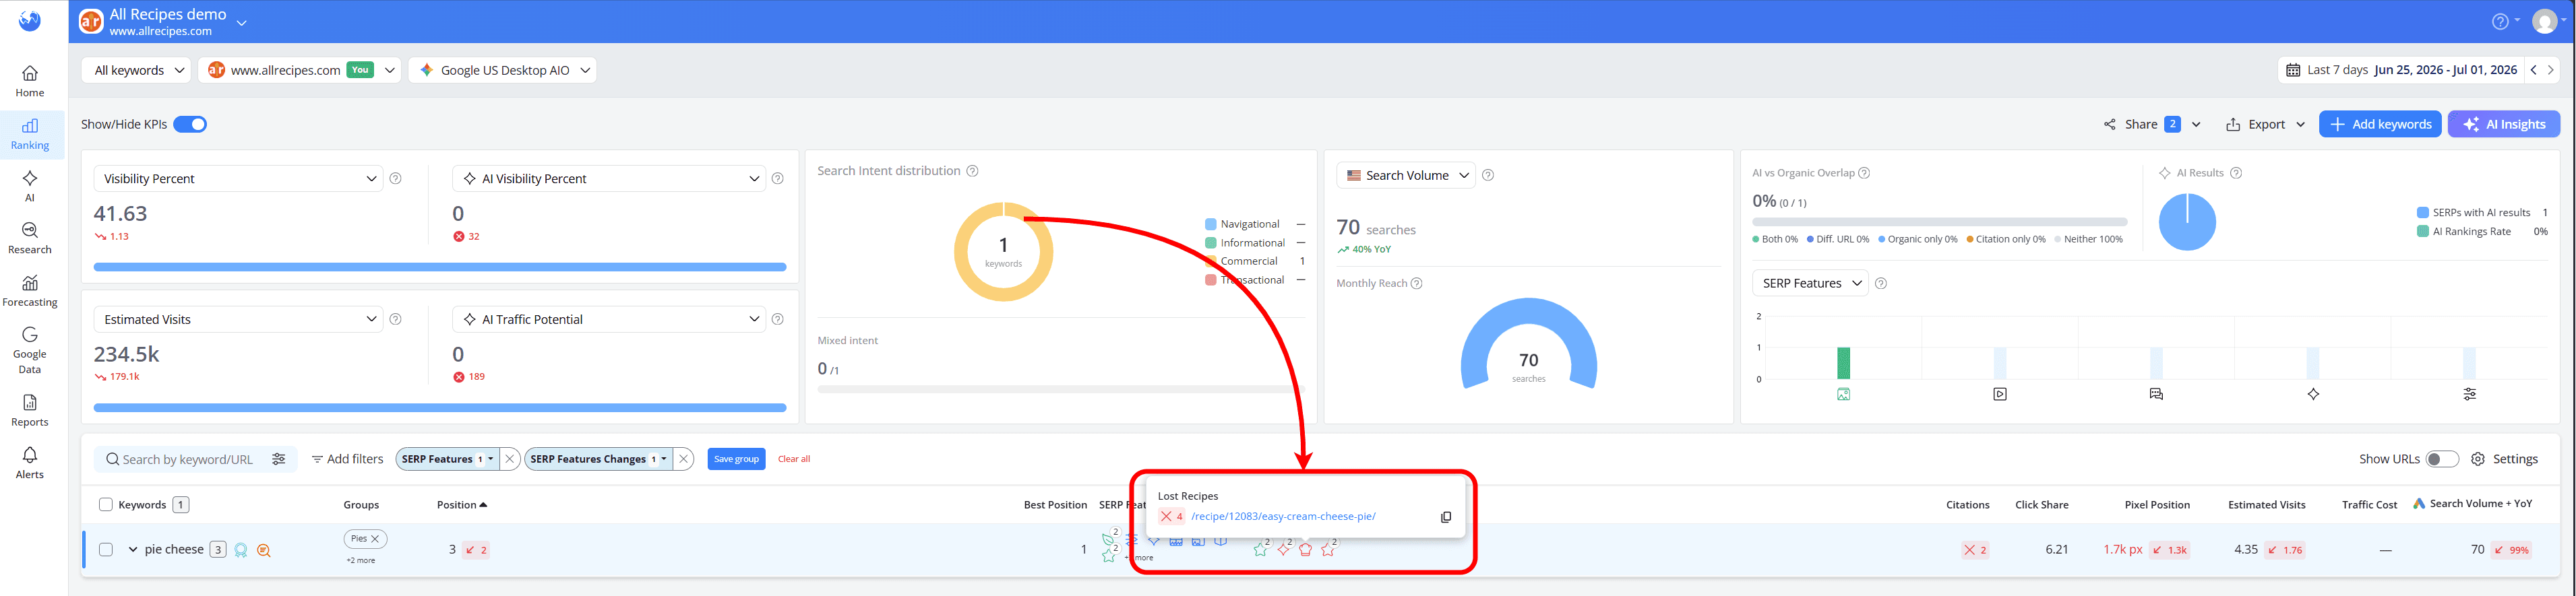Click the Save group button
This screenshot has width=2576, height=596.
[x=736, y=459]
